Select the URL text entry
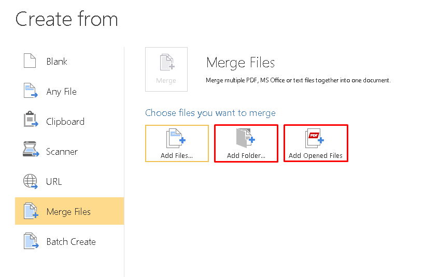The width and height of the screenshot is (424, 277). click(54, 182)
